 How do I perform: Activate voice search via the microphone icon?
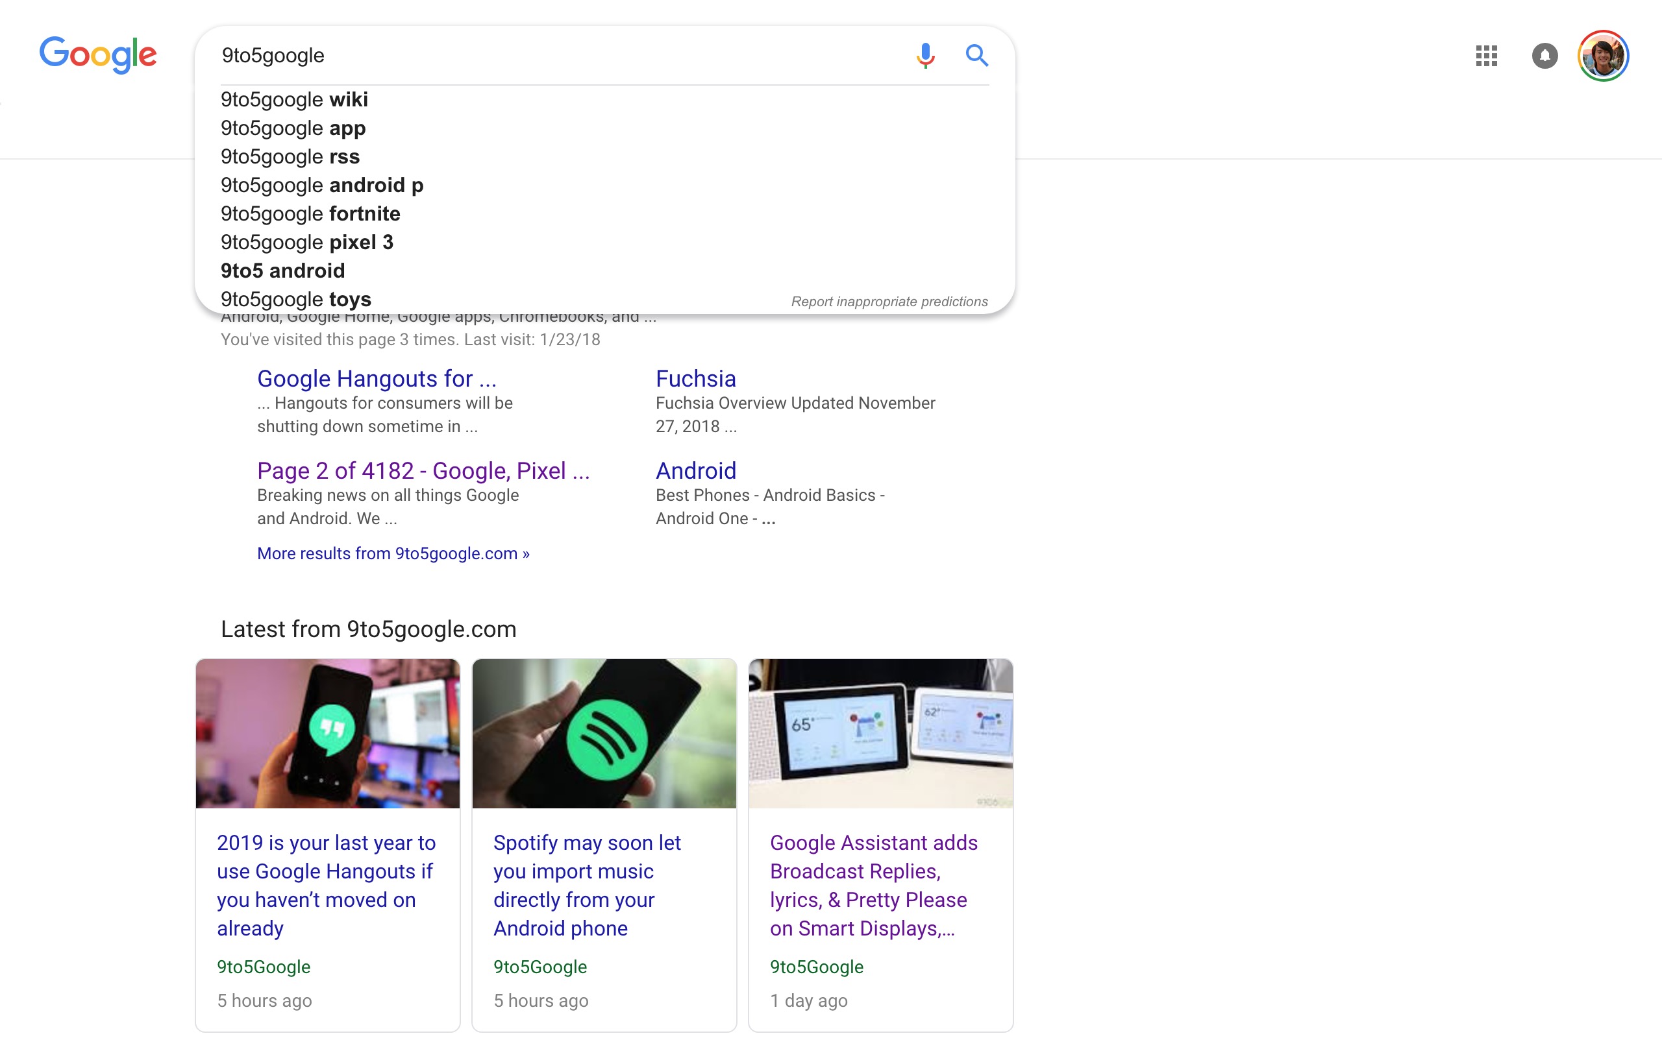pyautogui.click(x=924, y=55)
